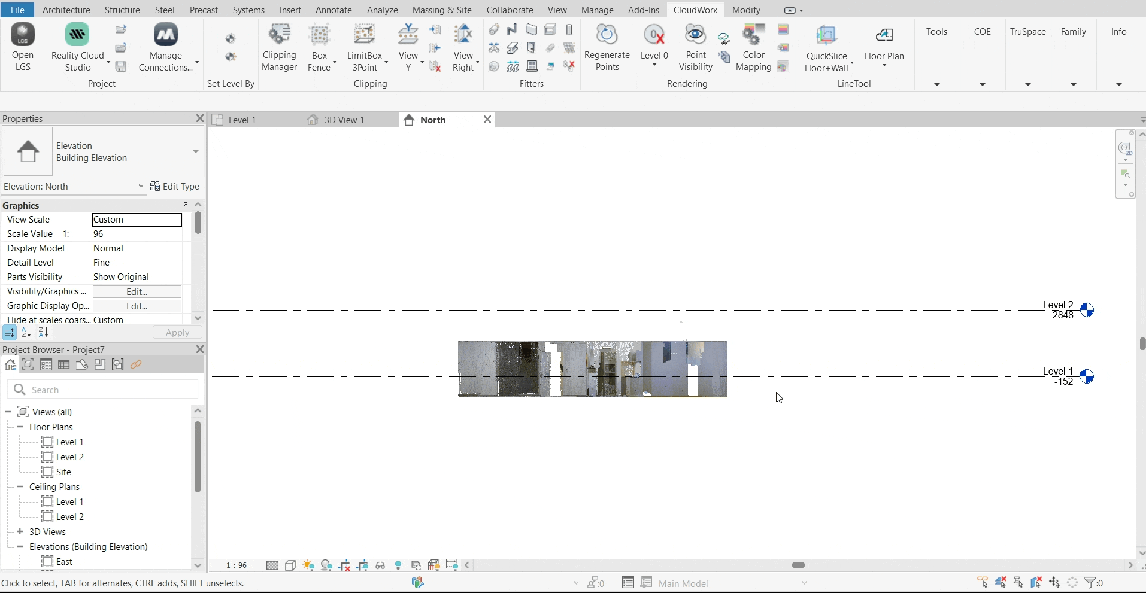Open the Point Visibility tool
Image resolution: width=1146 pixels, height=593 pixels.
tap(695, 48)
